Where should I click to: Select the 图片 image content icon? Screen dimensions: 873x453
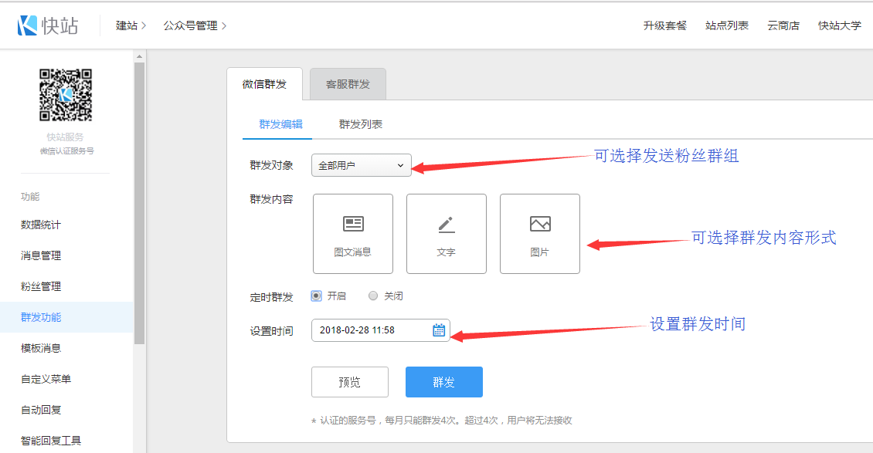pyautogui.click(x=540, y=225)
